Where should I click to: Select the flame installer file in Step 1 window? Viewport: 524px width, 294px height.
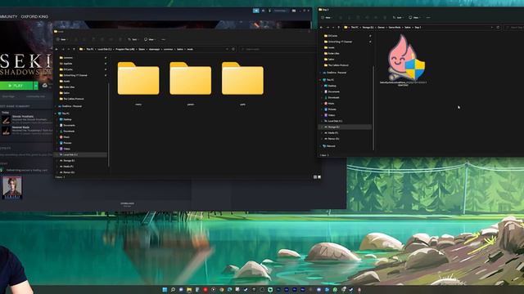pyautogui.click(x=404, y=60)
